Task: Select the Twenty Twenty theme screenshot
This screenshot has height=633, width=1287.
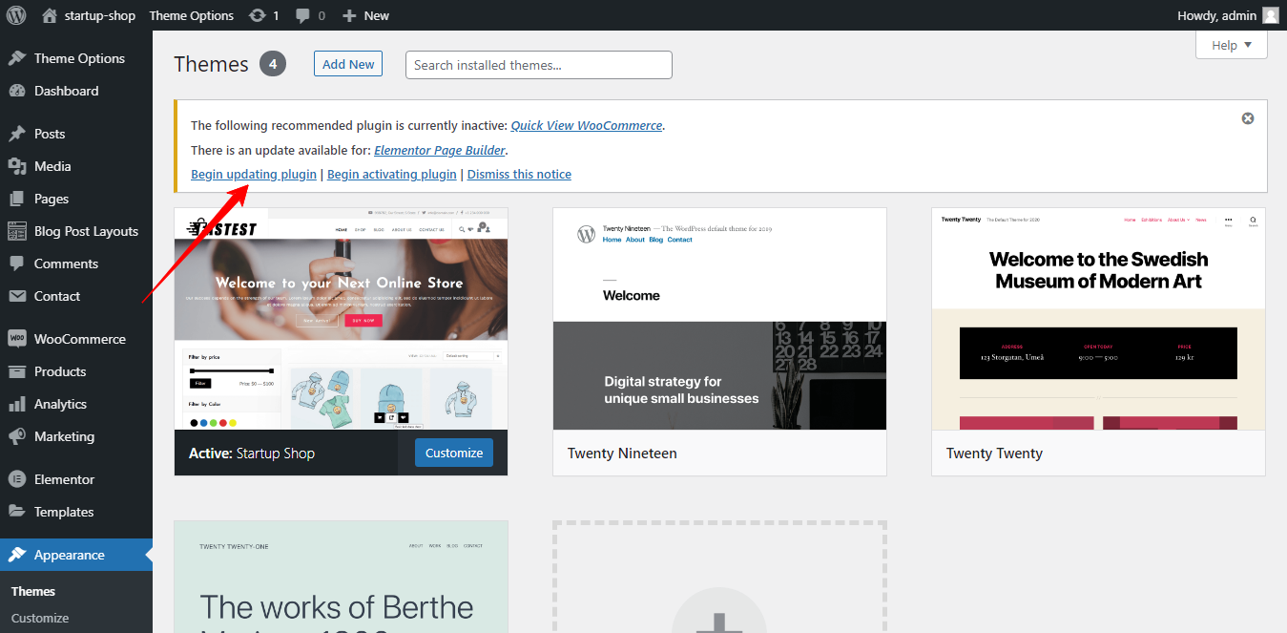Action: point(1098,319)
